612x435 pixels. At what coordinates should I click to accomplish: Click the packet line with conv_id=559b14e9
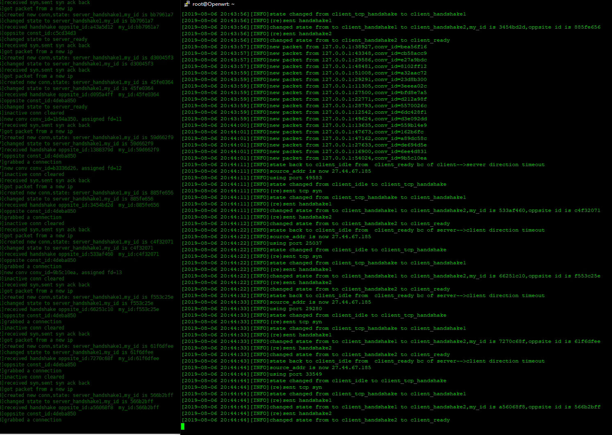(x=304, y=125)
